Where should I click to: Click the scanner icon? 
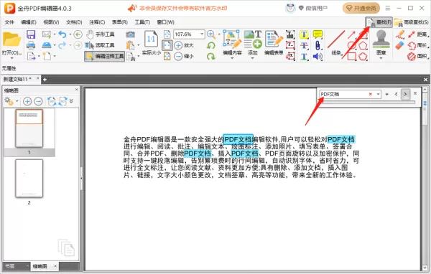pos(47,45)
